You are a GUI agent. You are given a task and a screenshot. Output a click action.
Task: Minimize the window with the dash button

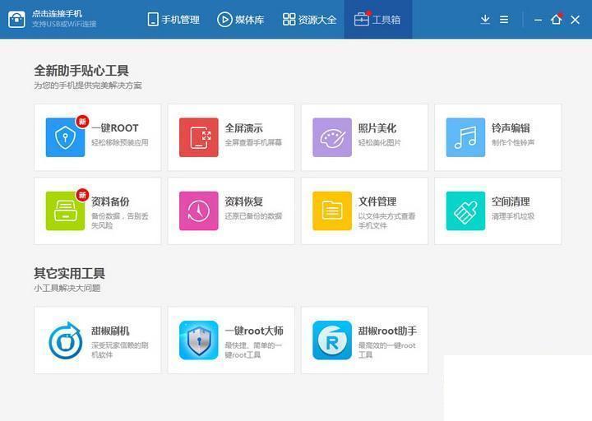click(x=538, y=20)
